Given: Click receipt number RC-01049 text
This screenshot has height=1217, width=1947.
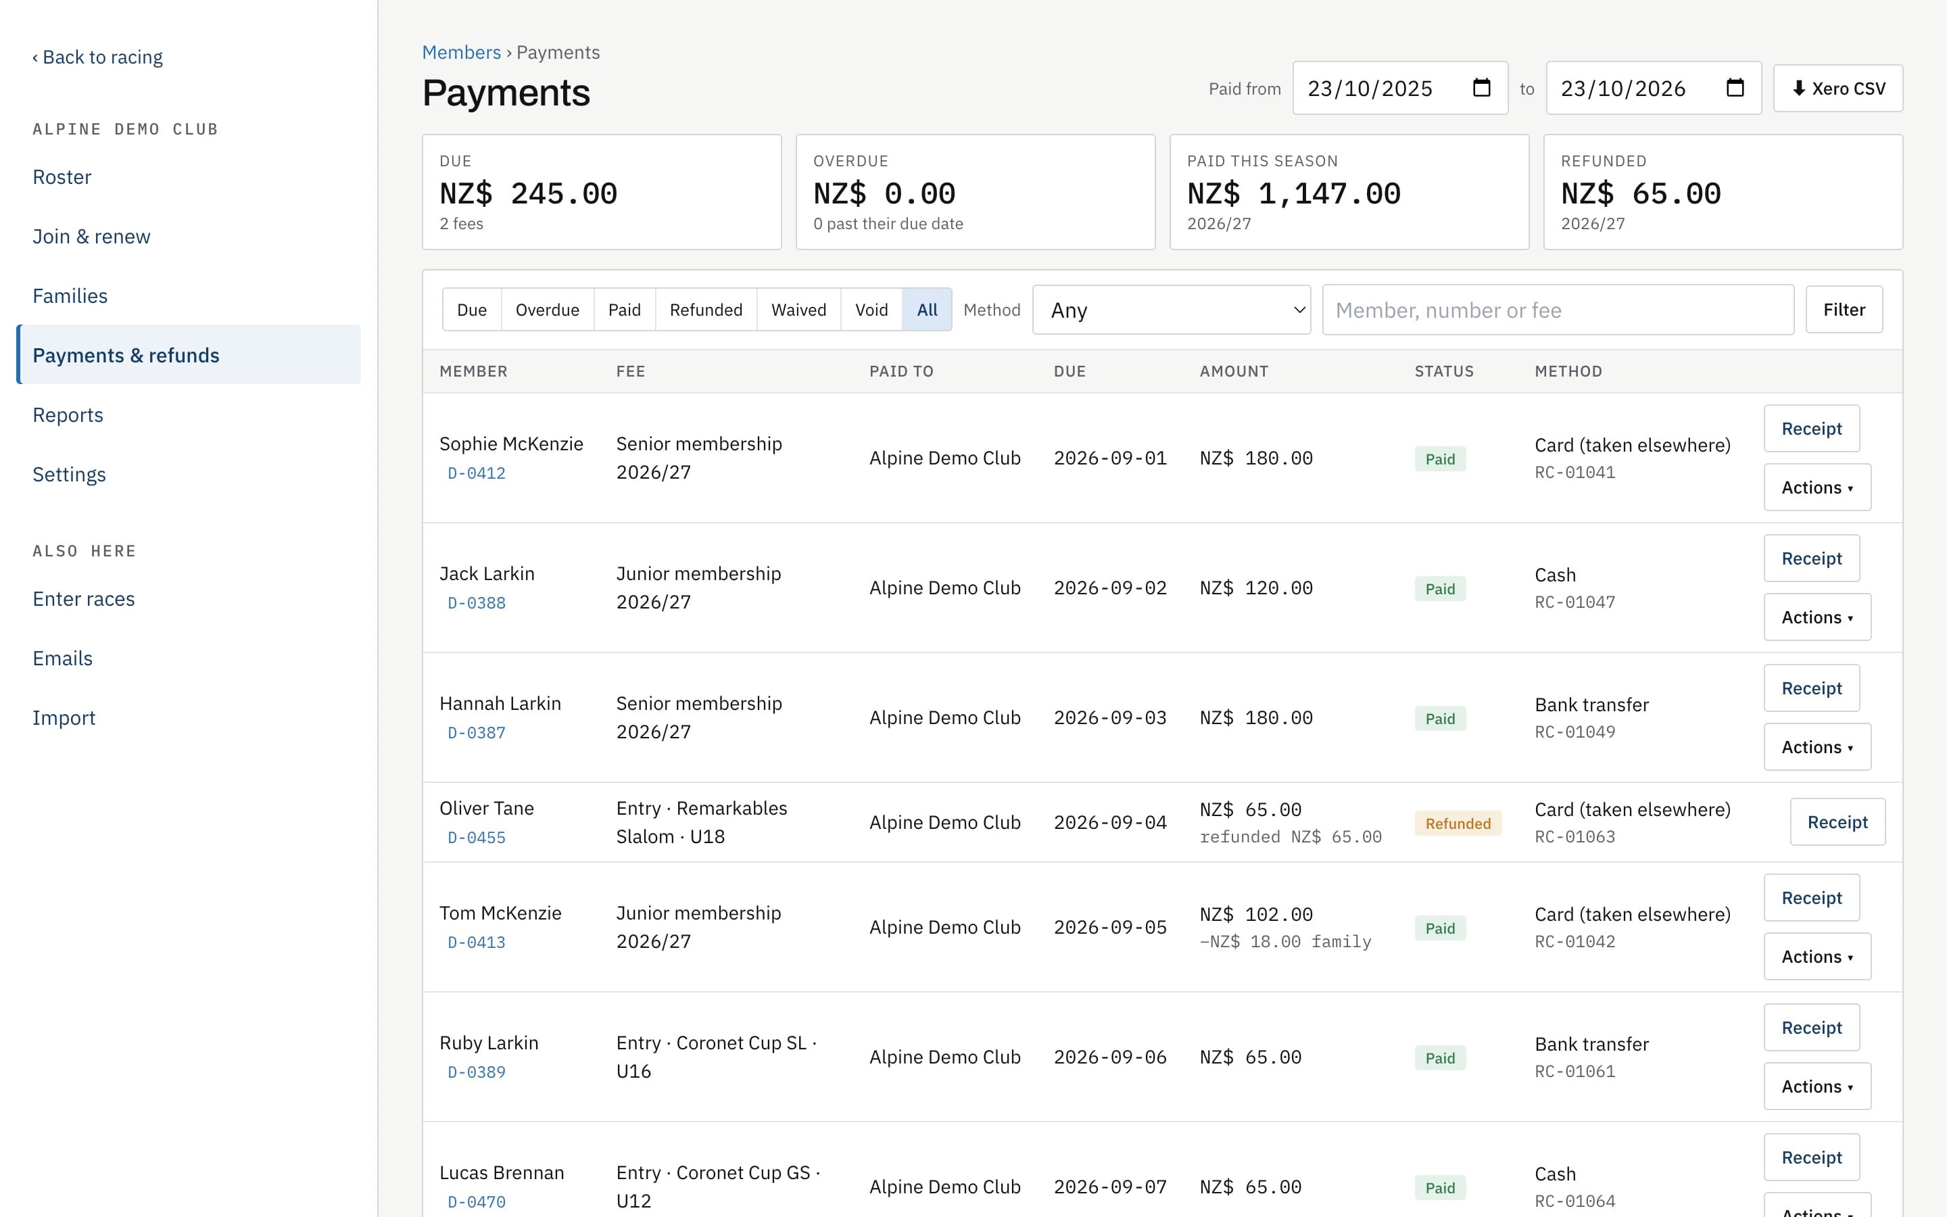Looking at the screenshot, I should click(1575, 732).
